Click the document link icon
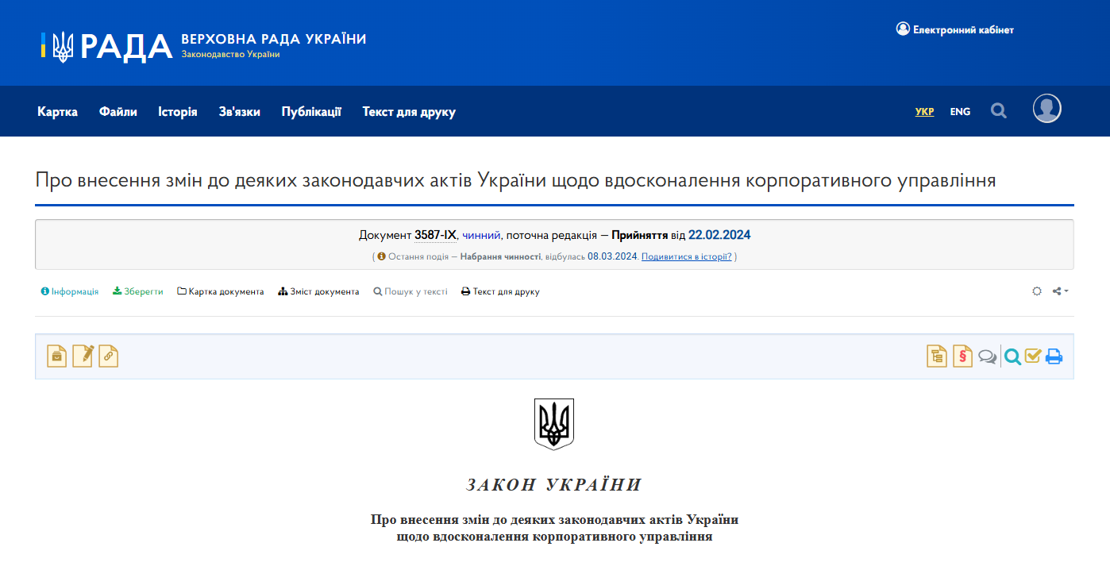1110x566 pixels. pyautogui.click(x=109, y=356)
